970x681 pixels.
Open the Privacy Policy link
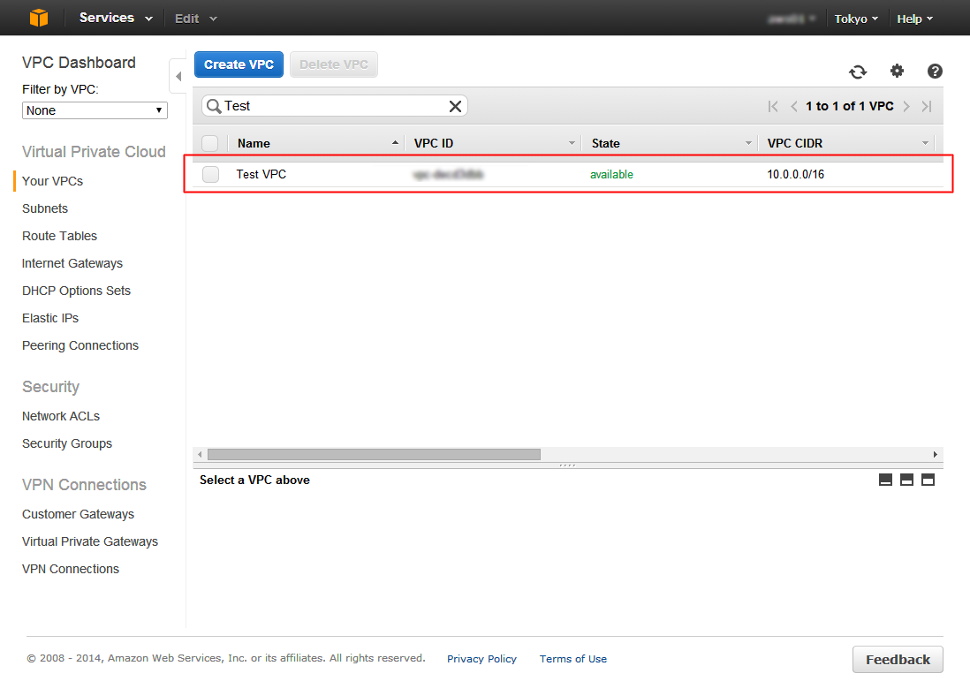(x=481, y=659)
